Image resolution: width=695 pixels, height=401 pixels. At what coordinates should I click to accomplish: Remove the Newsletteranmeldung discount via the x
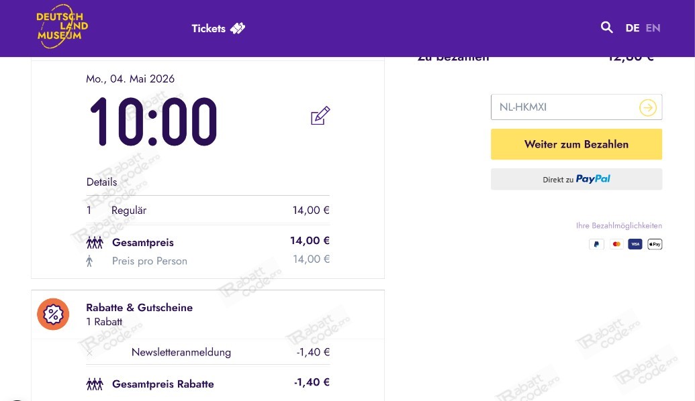tap(89, 352)
